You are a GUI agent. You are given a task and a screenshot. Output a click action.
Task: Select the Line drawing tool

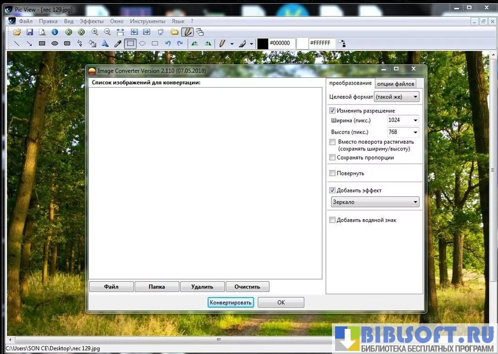pyautogui.click(x=17, y=44)
